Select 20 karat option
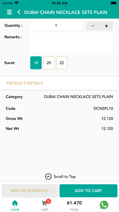 [49, 63]
